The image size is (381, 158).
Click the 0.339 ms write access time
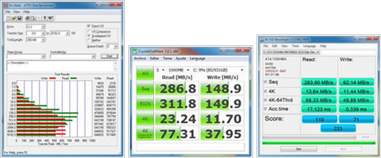357,109
